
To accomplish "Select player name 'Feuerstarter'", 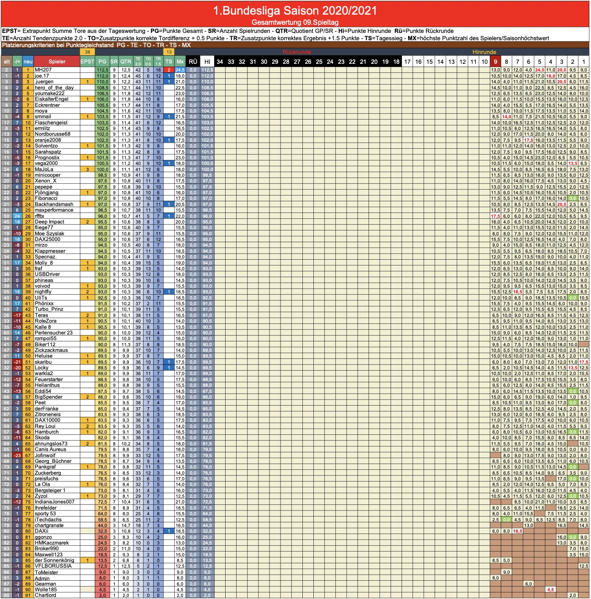I will pos(49,380).
